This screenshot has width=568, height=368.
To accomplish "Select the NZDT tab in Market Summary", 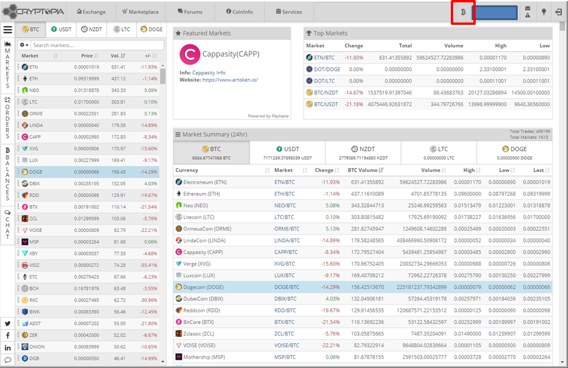I will click(x=363, y=153).
